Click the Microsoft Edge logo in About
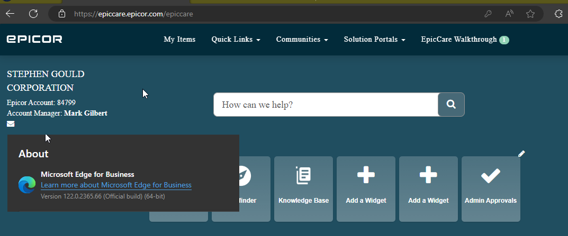The image size is (568, 236). 27,185
